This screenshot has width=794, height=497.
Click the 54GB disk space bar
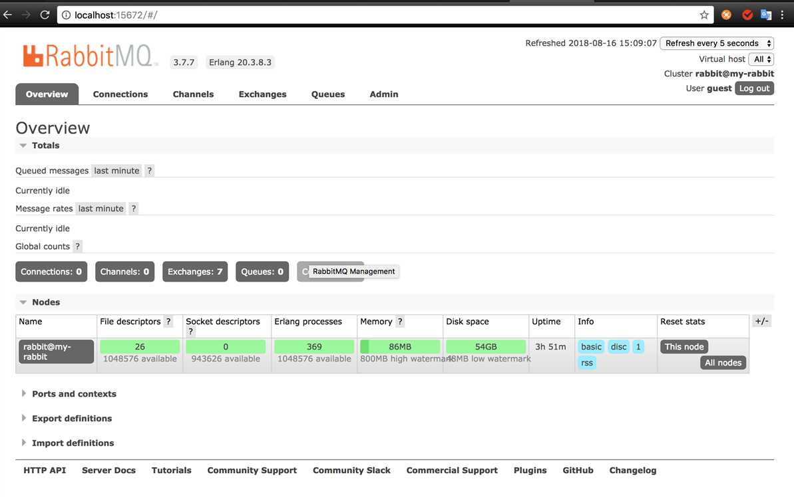(x=486, y=347)
